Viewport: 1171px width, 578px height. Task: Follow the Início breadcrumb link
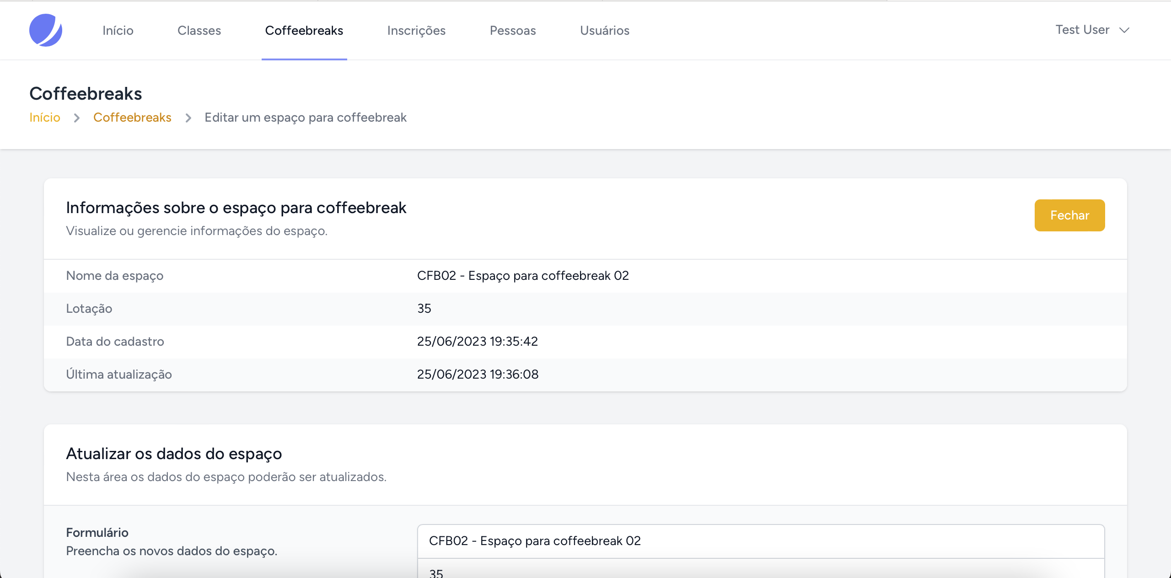point(44,117)
